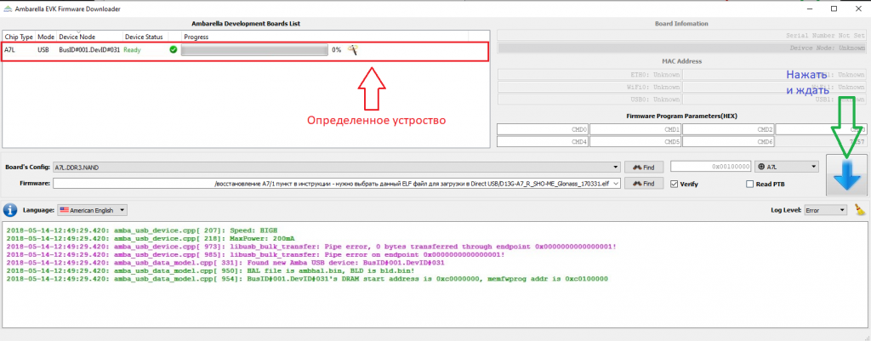Click Find button for Firmware file
Image resolution: width=871 pixels, height=341 pixels.
pos(644,184)
